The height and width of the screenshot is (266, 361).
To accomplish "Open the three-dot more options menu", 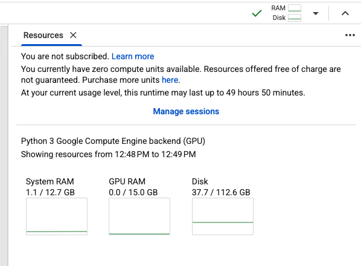I will coord(350,35).
